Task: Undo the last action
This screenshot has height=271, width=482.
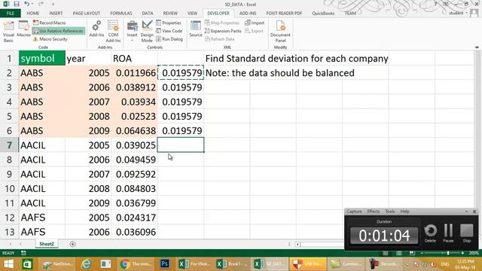Action: [27, 4]
